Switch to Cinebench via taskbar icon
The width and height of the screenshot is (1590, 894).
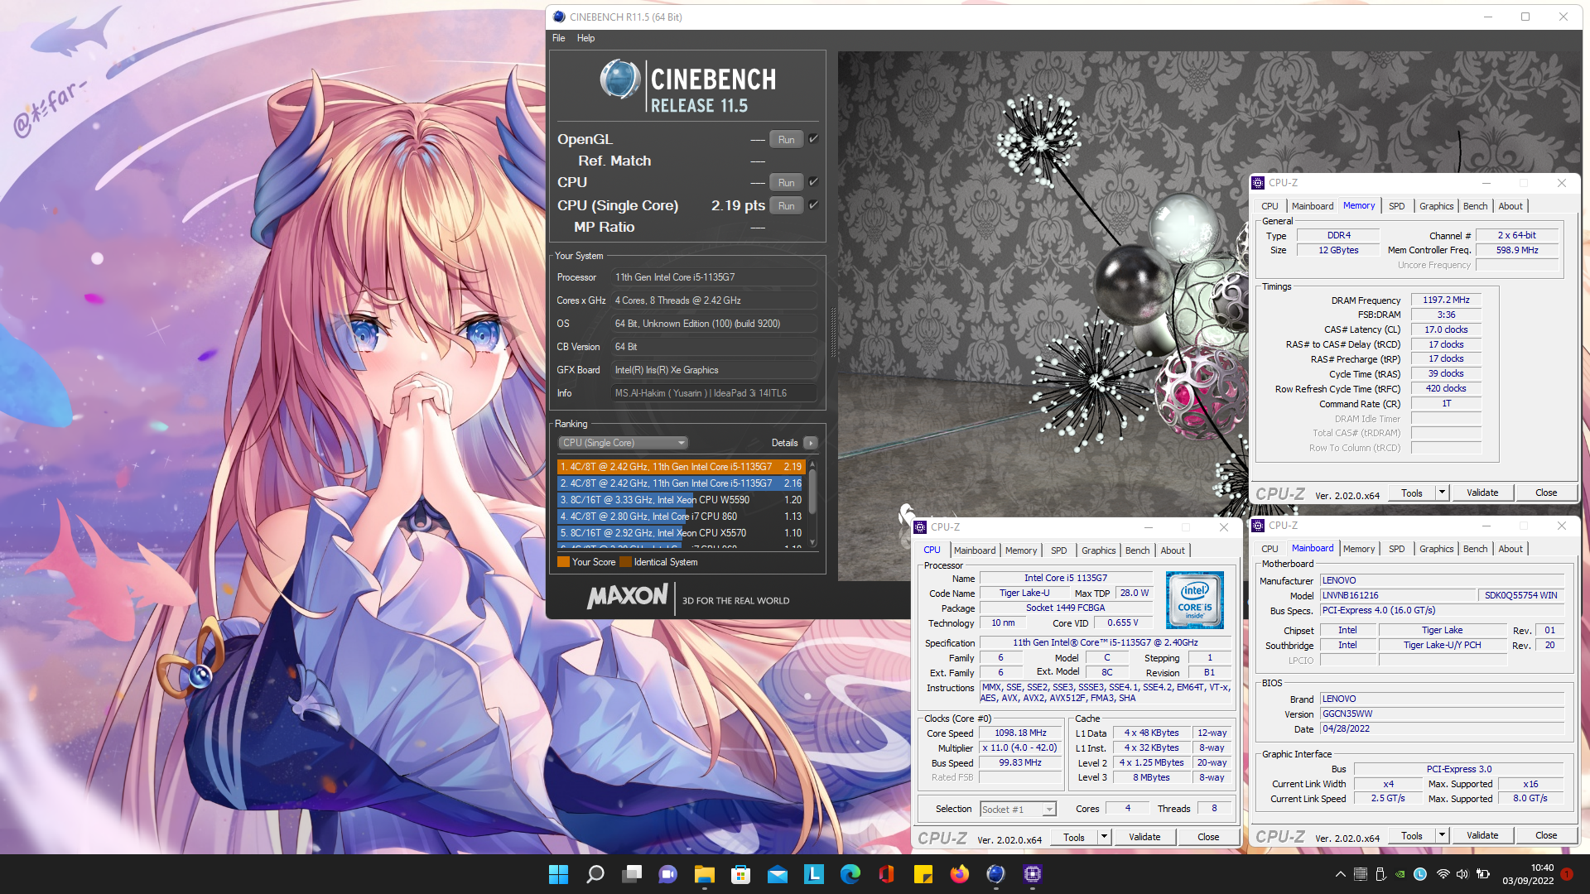click(x=996, y=874)
